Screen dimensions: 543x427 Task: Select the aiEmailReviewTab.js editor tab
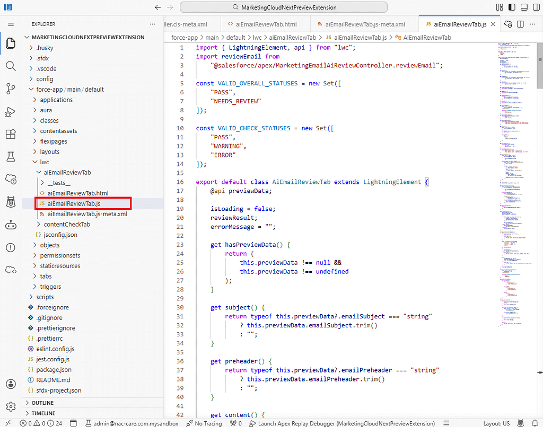click(x=460, y=24)
